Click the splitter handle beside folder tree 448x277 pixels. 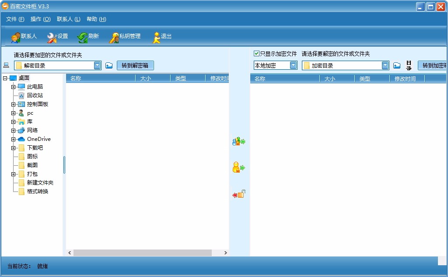pos(64,165)
